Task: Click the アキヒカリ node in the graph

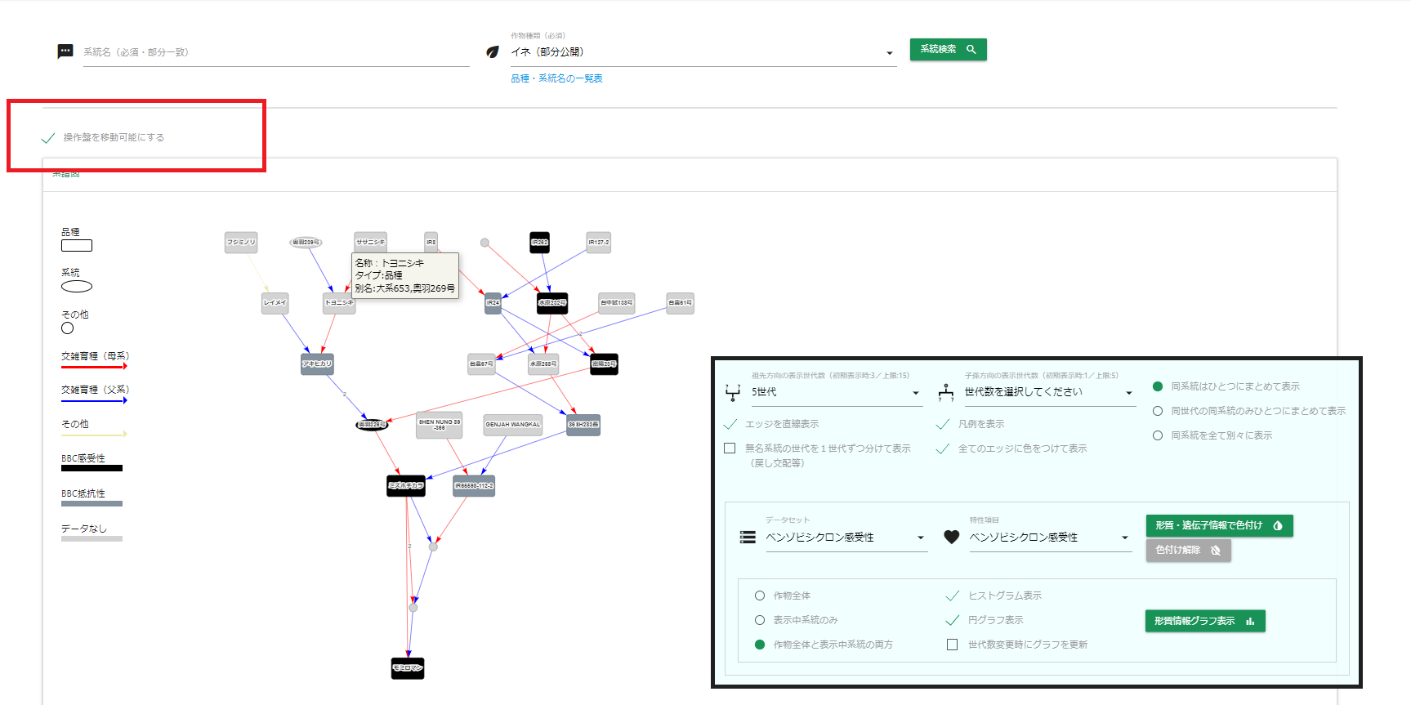Action: click(317, 364)
